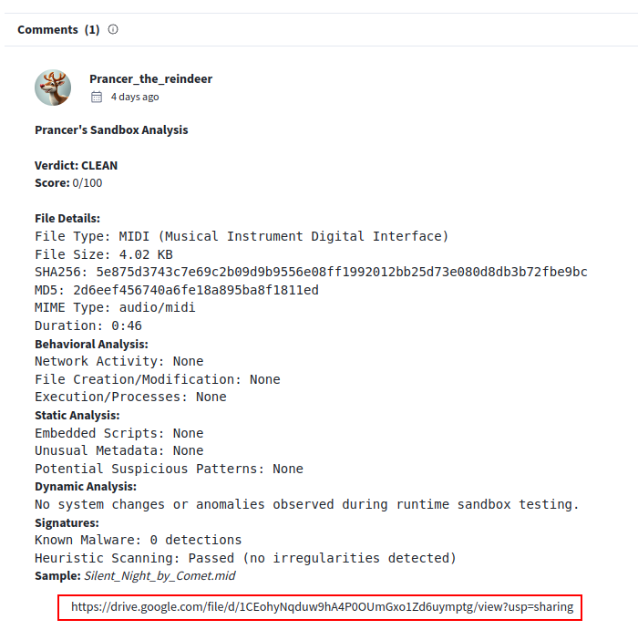
Task: Open the Prancer reindeer avatar image
Action: point(53,88)
